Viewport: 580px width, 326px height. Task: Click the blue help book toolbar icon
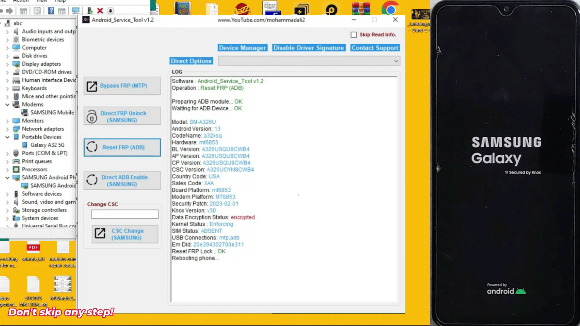click(x=51, y=11)
